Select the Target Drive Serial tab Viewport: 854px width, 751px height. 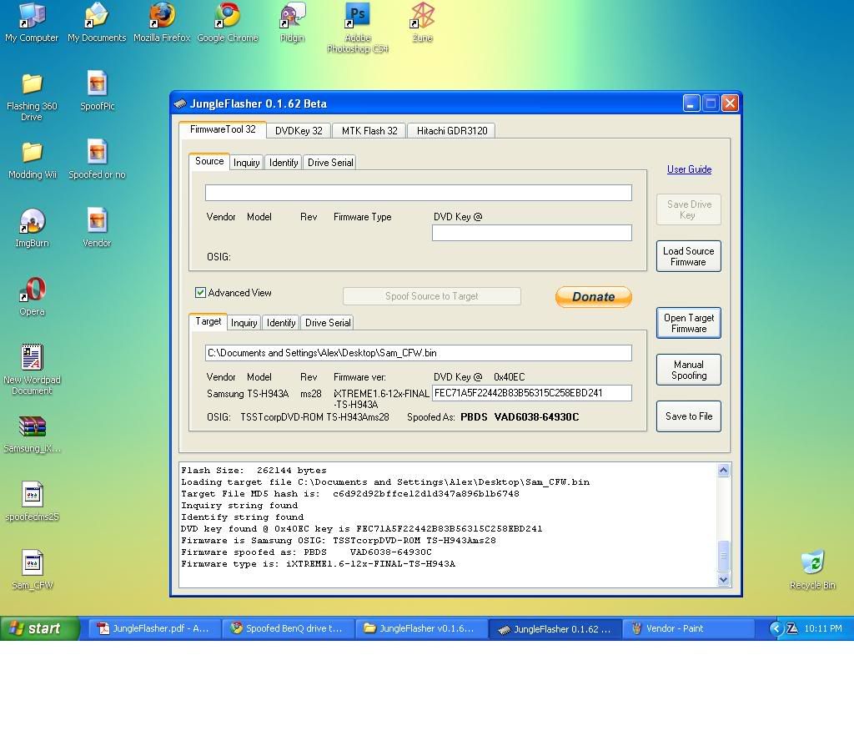click(328, 323)
